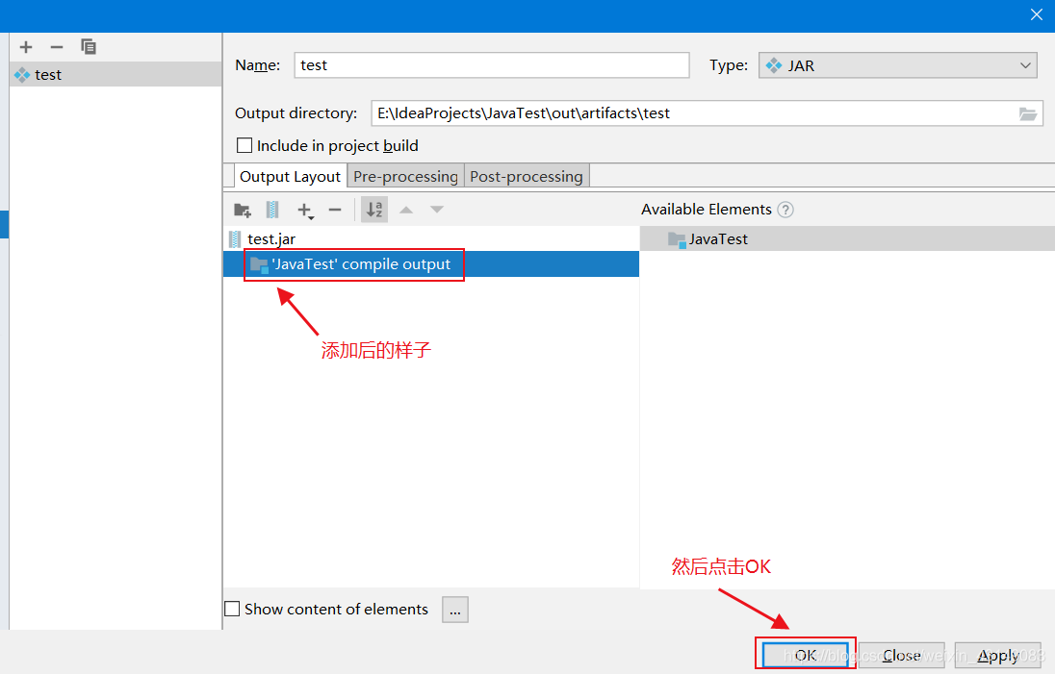
Task: Create archive in output layout toolbar
Action: point(272,210)
